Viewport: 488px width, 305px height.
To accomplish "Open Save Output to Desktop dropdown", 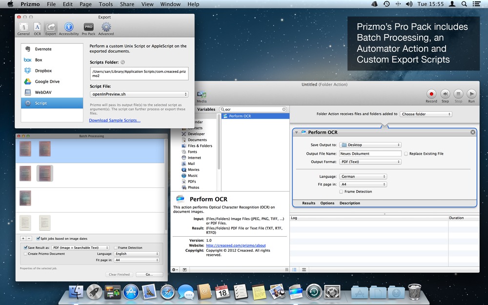I will click(x=370, y=145).
